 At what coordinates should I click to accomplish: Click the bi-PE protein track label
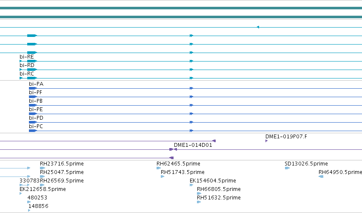[x=36, y=109]
